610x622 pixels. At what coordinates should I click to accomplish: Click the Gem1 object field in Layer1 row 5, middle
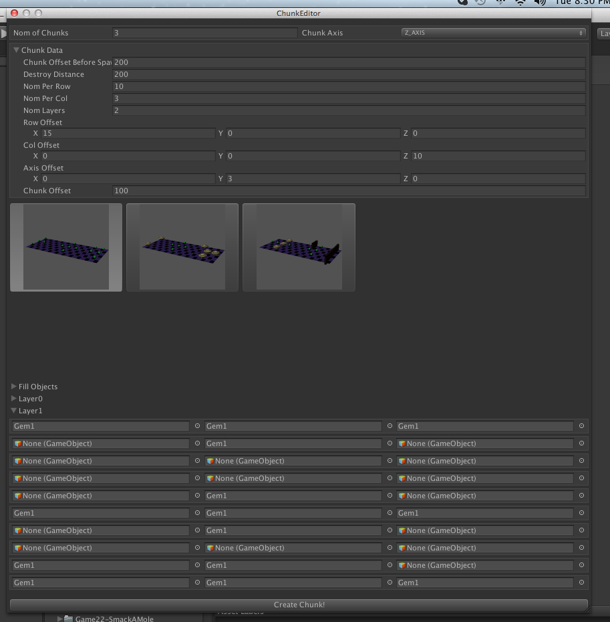click(293, 496)
